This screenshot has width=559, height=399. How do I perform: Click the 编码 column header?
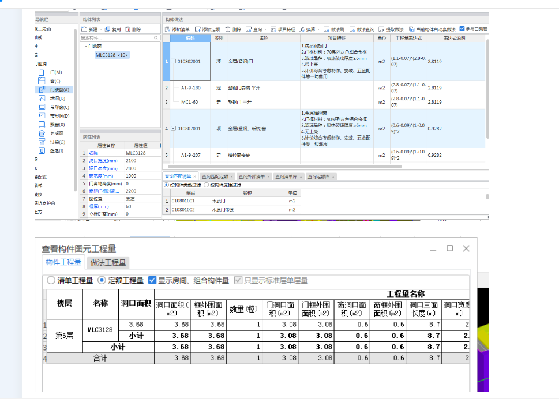coord(190,38)
